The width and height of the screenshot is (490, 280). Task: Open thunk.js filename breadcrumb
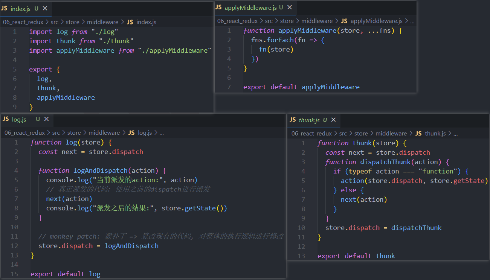(435, 134)
